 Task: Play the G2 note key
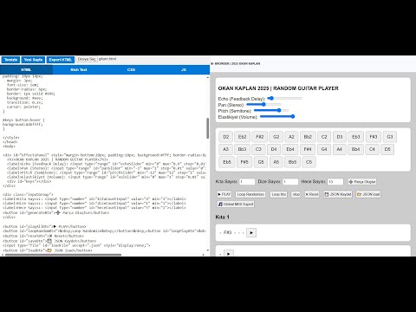[276, 137]
